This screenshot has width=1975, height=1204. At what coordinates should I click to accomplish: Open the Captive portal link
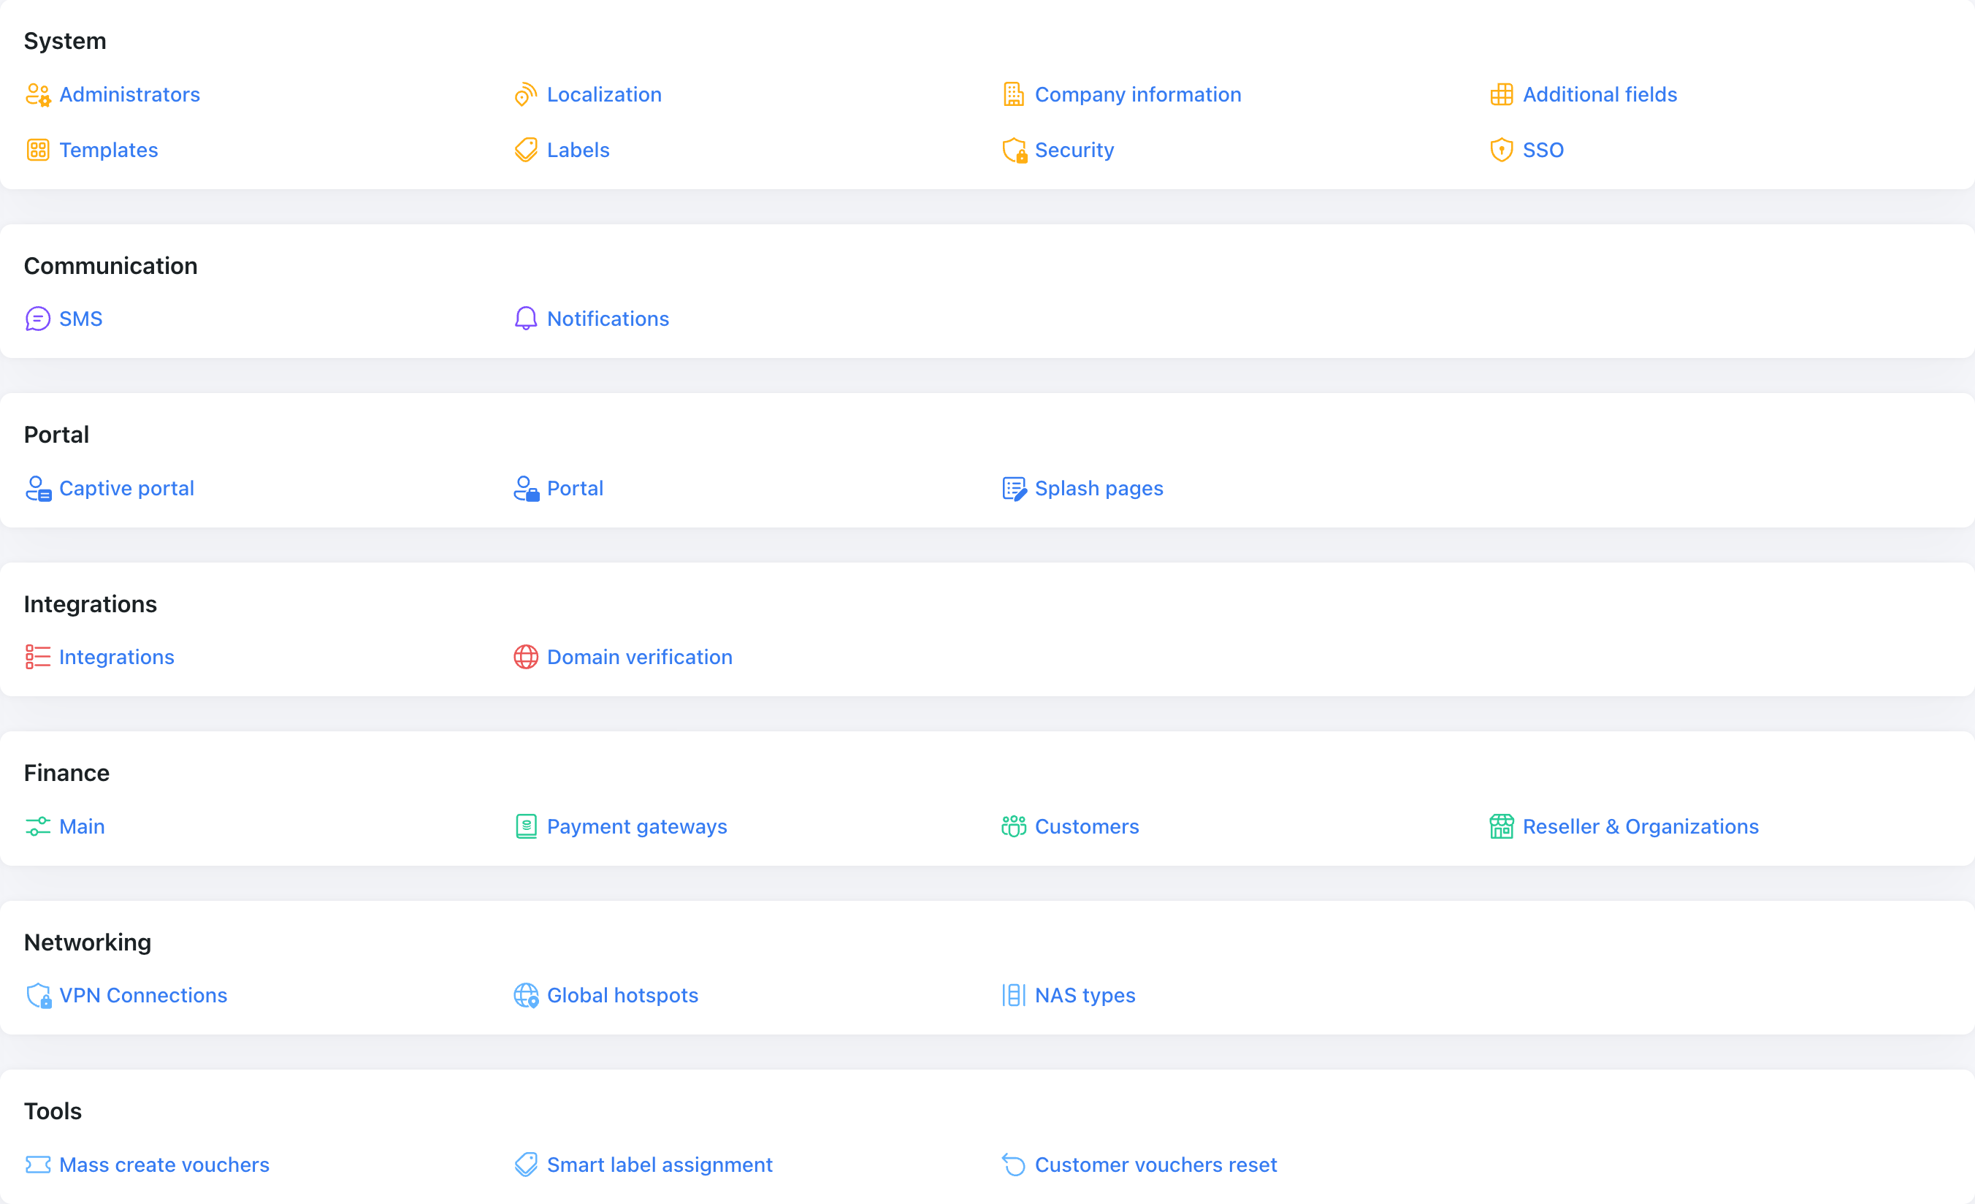point(126,488)
